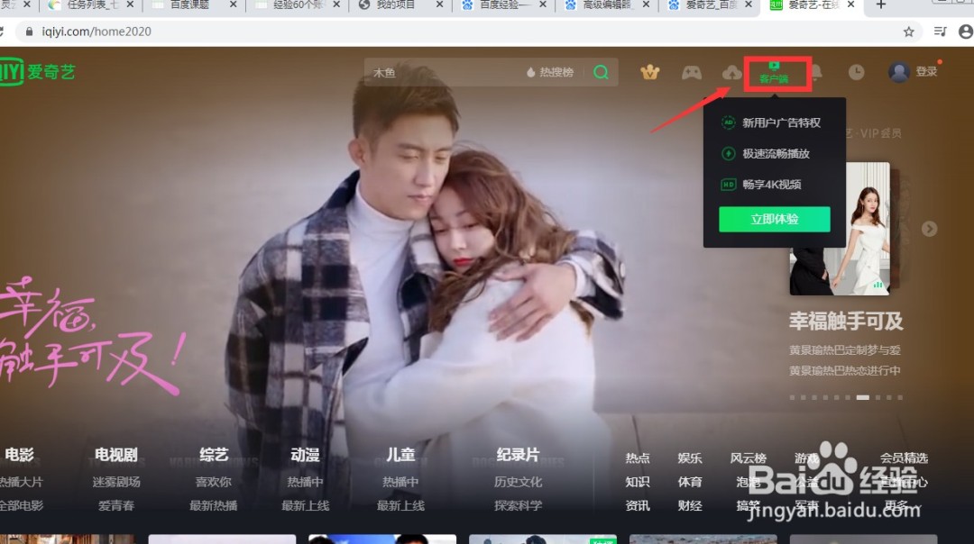This screenshot has height=544, width=974.
Task: Open the browser reading list icon
Action: click(x=940, y=32)
